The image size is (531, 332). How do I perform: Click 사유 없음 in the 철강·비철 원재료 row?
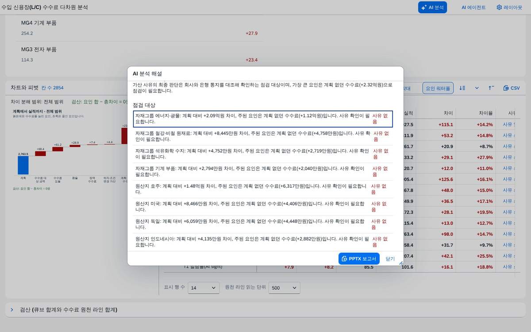click(381, 136)
